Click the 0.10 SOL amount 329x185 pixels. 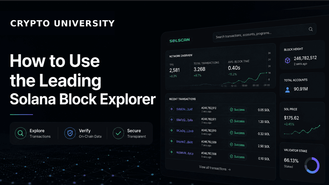(x=264, y=159)
